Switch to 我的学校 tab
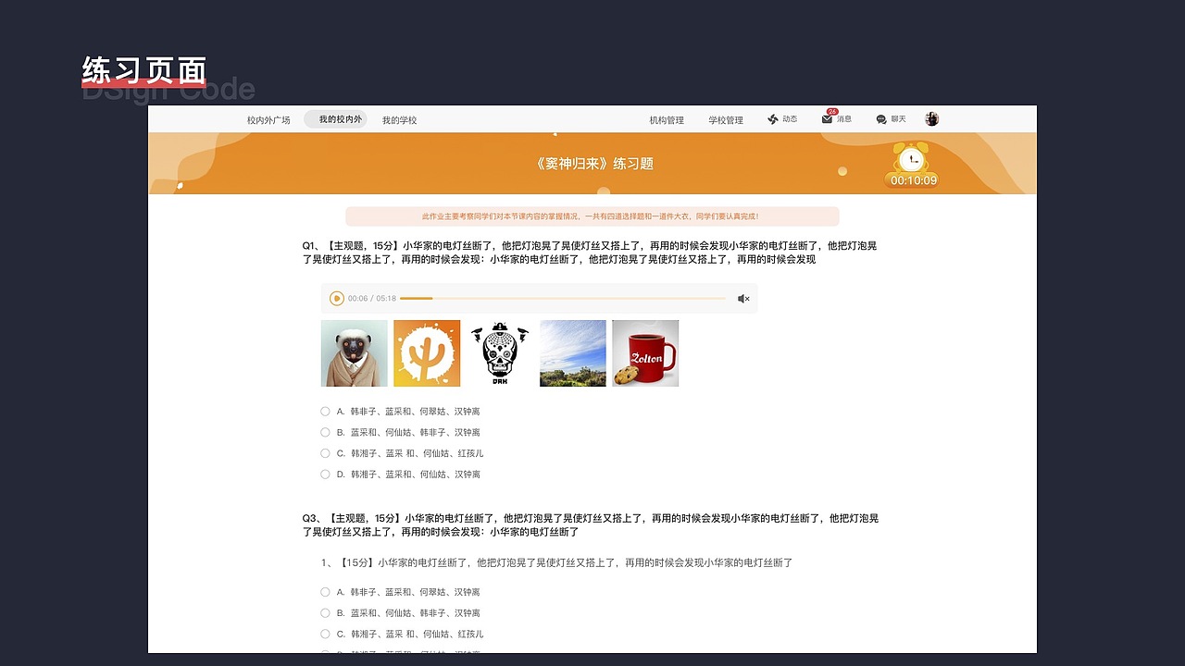 [x=400, y=120]
